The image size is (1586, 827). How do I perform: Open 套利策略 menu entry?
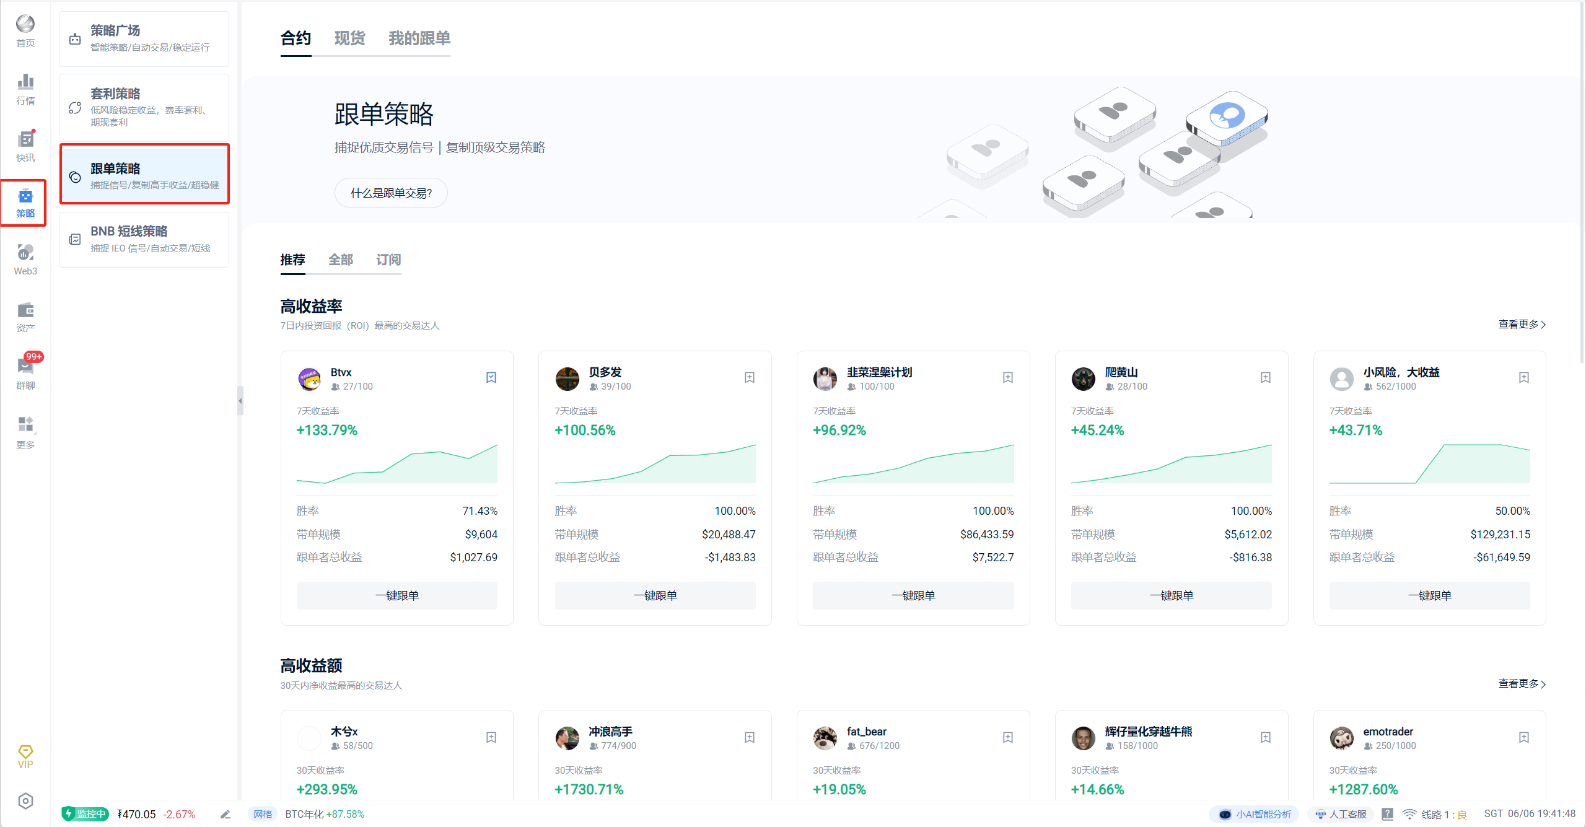[x=144, y=108]
